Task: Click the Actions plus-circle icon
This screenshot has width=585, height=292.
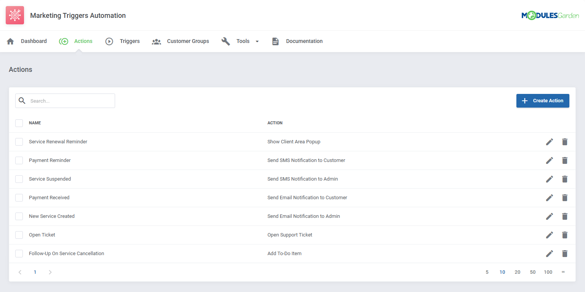Action: [64, 41]
